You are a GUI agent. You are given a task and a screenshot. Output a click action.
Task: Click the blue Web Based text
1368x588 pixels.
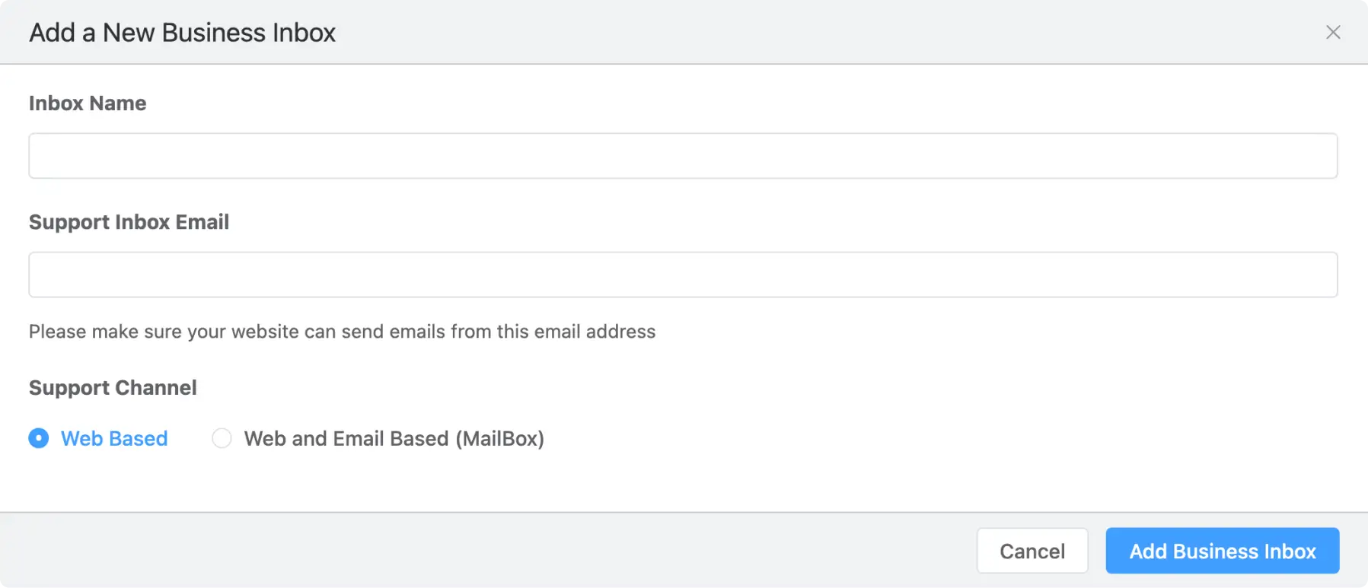pos(113,438)
